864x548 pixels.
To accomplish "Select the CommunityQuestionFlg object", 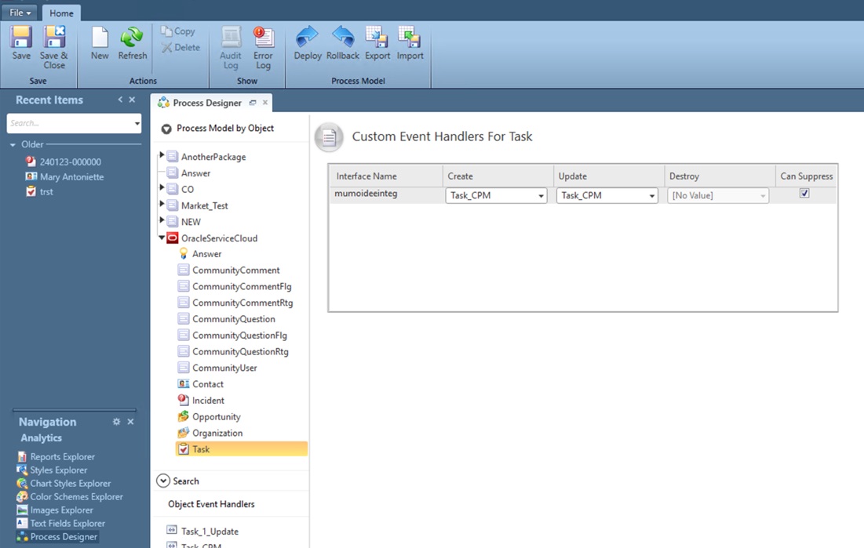I will (232, 335).
